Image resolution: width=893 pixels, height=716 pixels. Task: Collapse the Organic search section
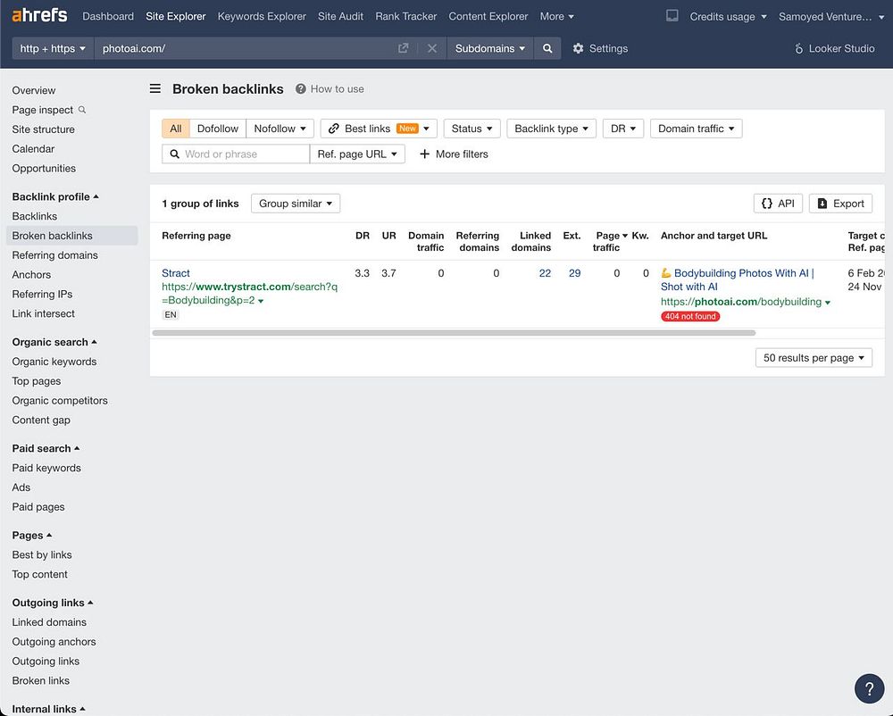pos(54,342)
